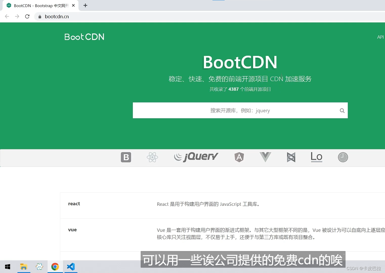Click the React description text
Image resolution: width=385 pixels, height=273 pixels.
click(208, 204)
